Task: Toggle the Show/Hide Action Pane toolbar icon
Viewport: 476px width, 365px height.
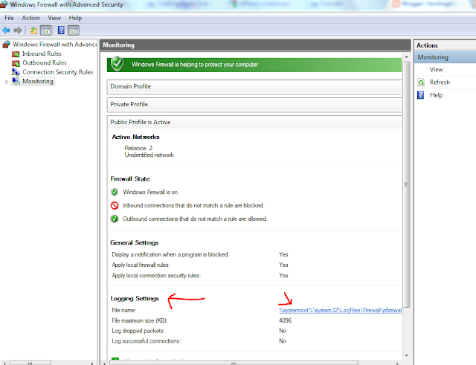Action: tap(74, 30)
